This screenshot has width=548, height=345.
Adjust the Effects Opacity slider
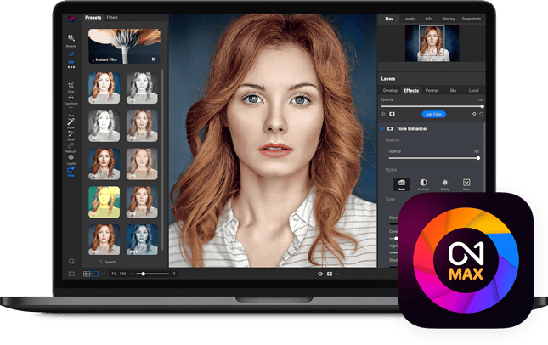(x=432, y=106)
